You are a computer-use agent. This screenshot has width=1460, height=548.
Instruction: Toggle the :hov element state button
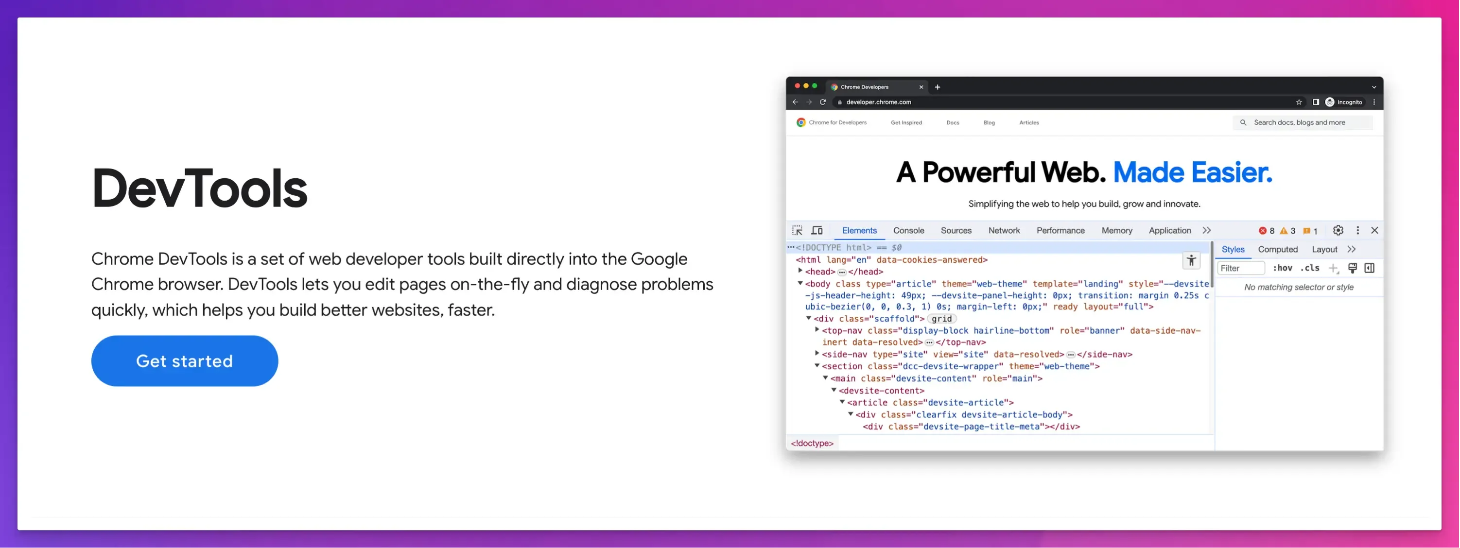[x=1283, y=268]
